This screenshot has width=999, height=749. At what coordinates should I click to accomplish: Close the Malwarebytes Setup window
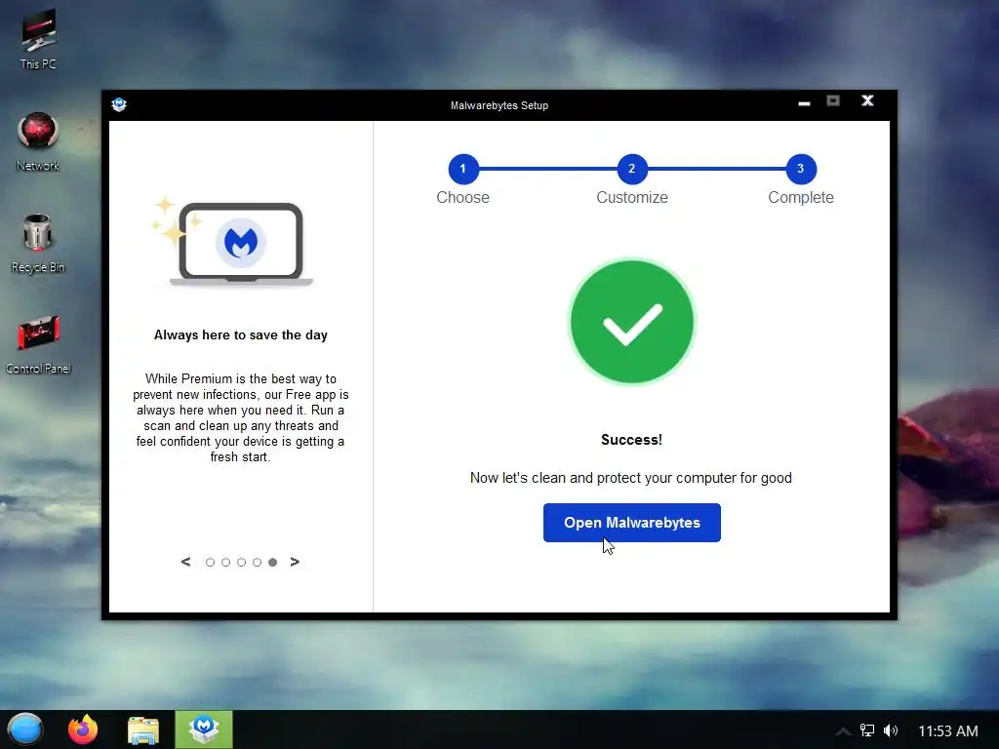(x=867, y=100)
